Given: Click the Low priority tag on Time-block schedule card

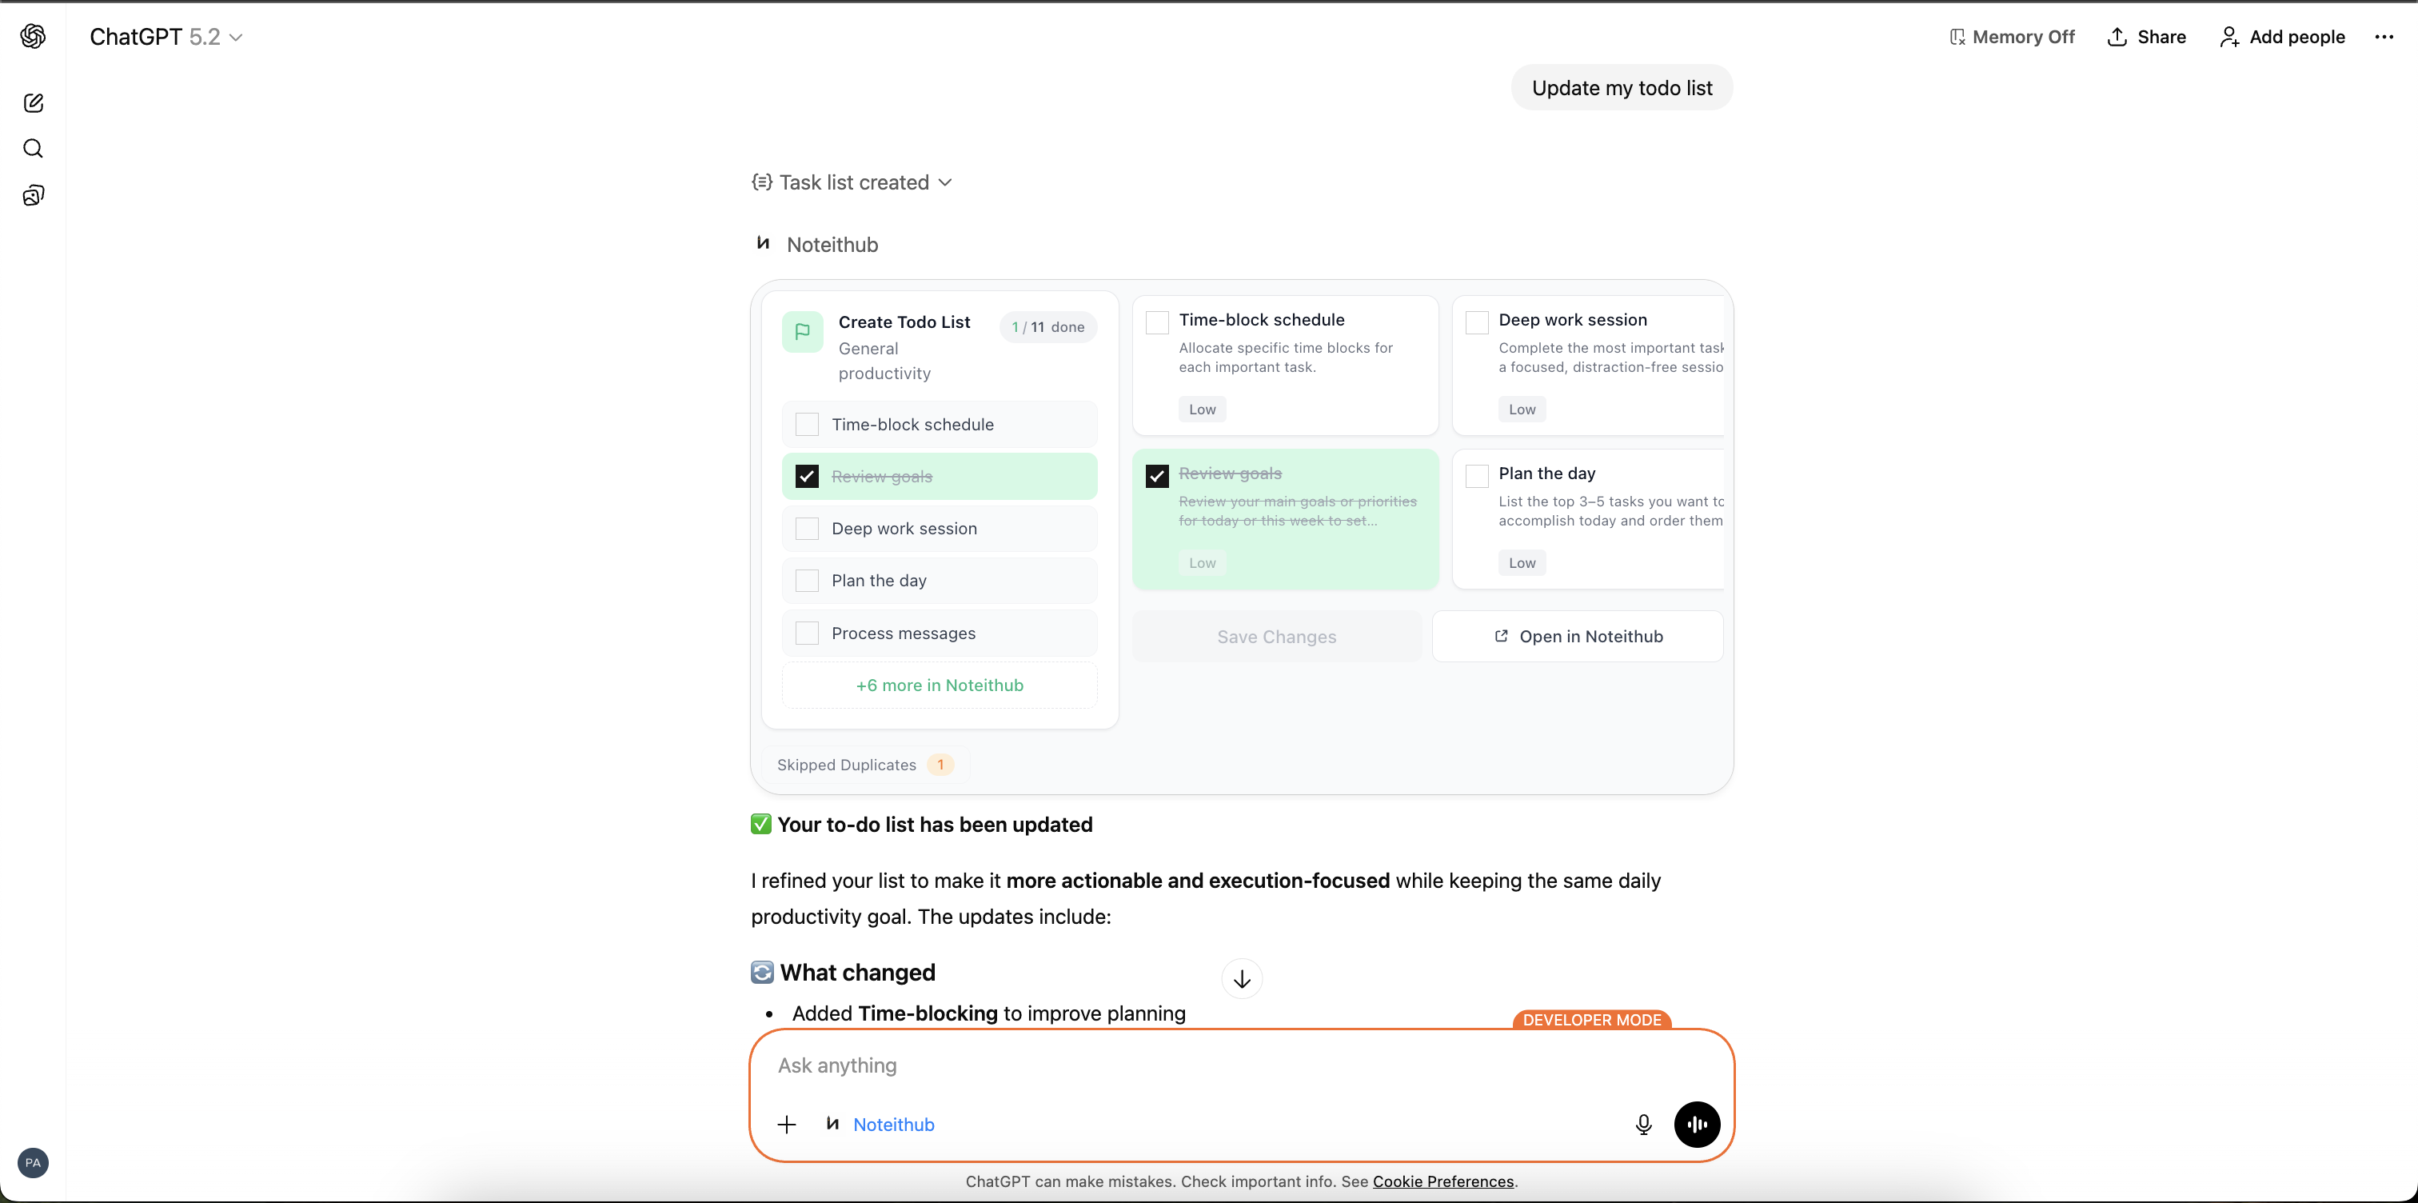Looking at the screenshot, I should (x=1203, y=410).
